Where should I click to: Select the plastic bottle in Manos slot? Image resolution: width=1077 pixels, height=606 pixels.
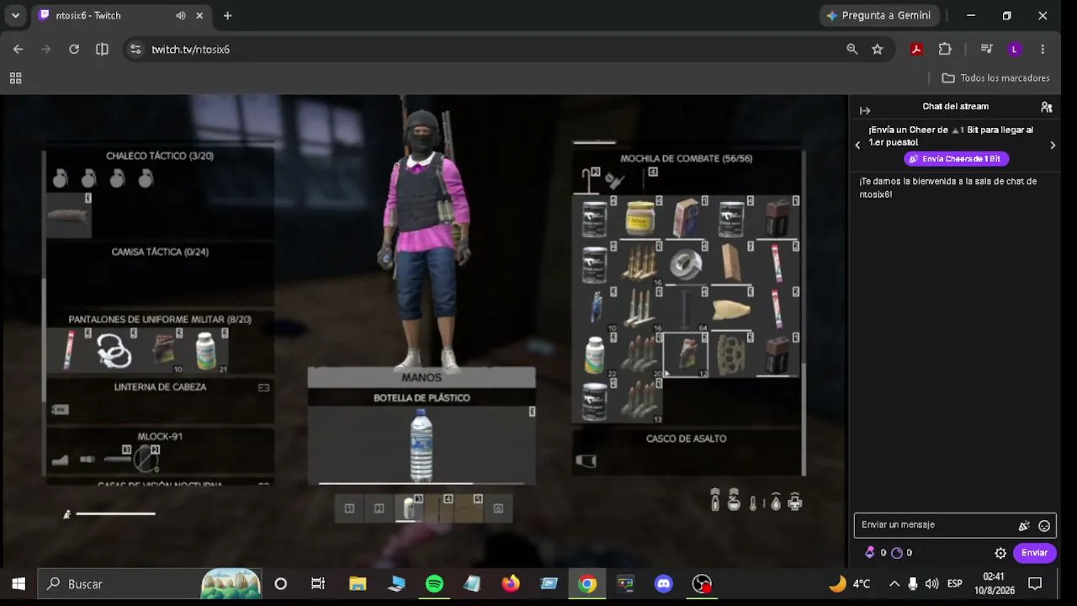(x=422, y=445)
